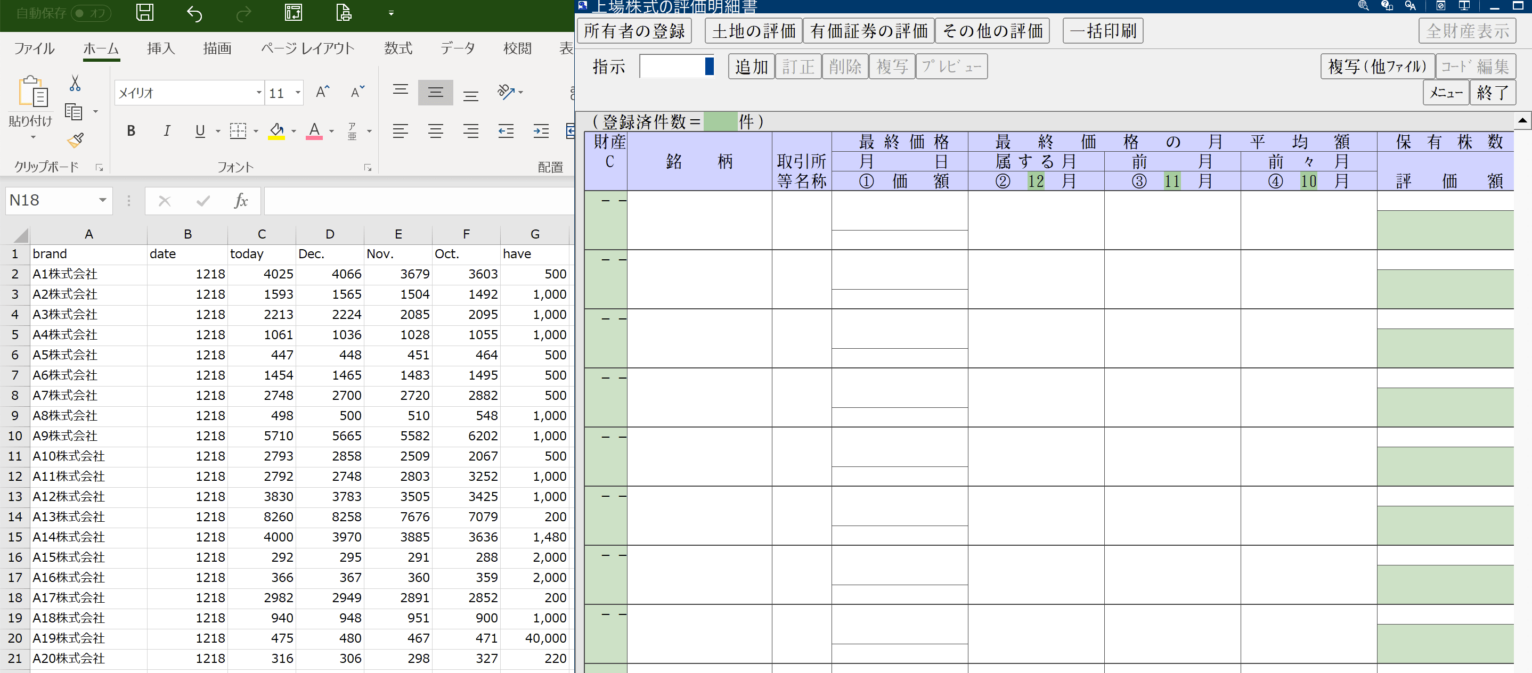Click the Undo arrow icon
The image size is (1532, 673).
pos(194,13)
